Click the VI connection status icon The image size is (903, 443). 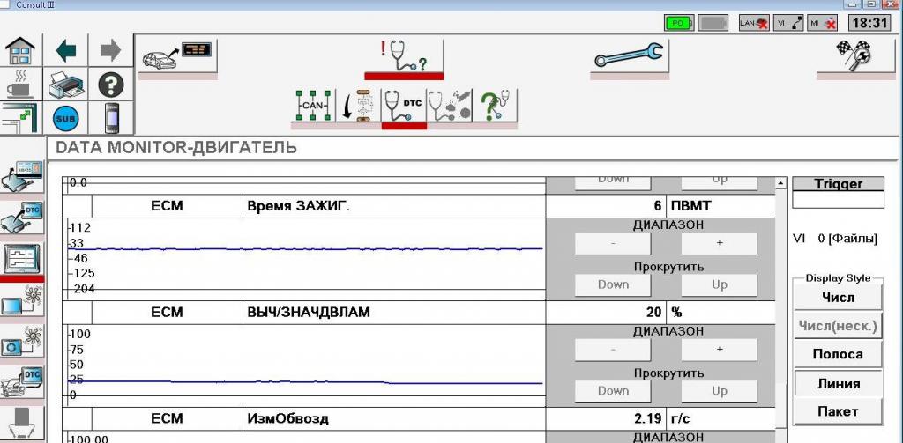click(788, 23)
